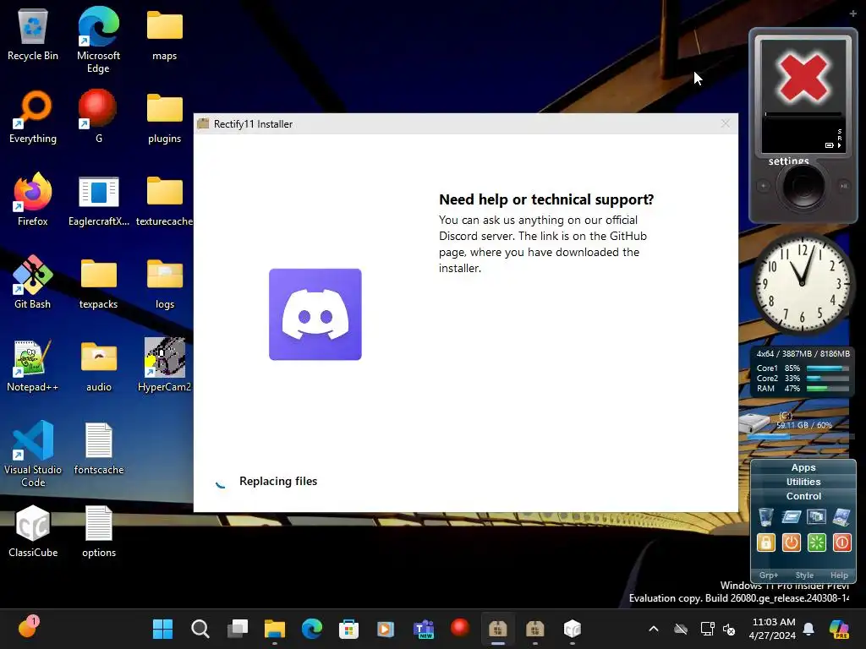This screenshot has height=649, width=866.
Task: Select the logs folder
Action: coord(165,284)
